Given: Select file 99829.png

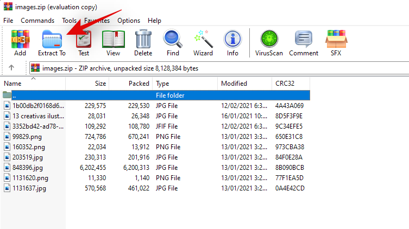Looking at the screenshot, I should tap(27, 137).
